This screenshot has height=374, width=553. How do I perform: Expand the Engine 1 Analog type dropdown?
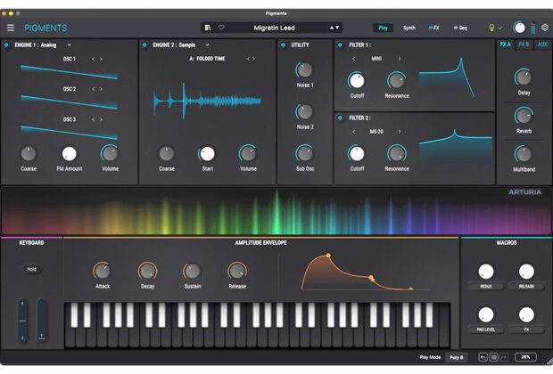[x=70, y=45]
